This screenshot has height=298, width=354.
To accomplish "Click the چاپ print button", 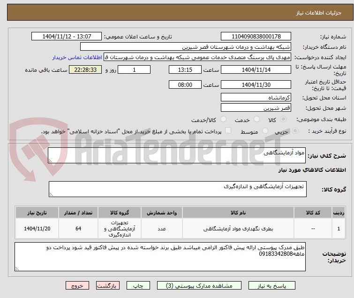I will click(138, 286).
